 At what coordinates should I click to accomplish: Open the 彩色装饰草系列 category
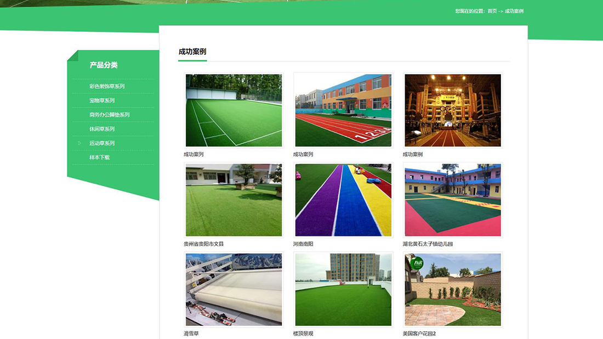[107, 86]
